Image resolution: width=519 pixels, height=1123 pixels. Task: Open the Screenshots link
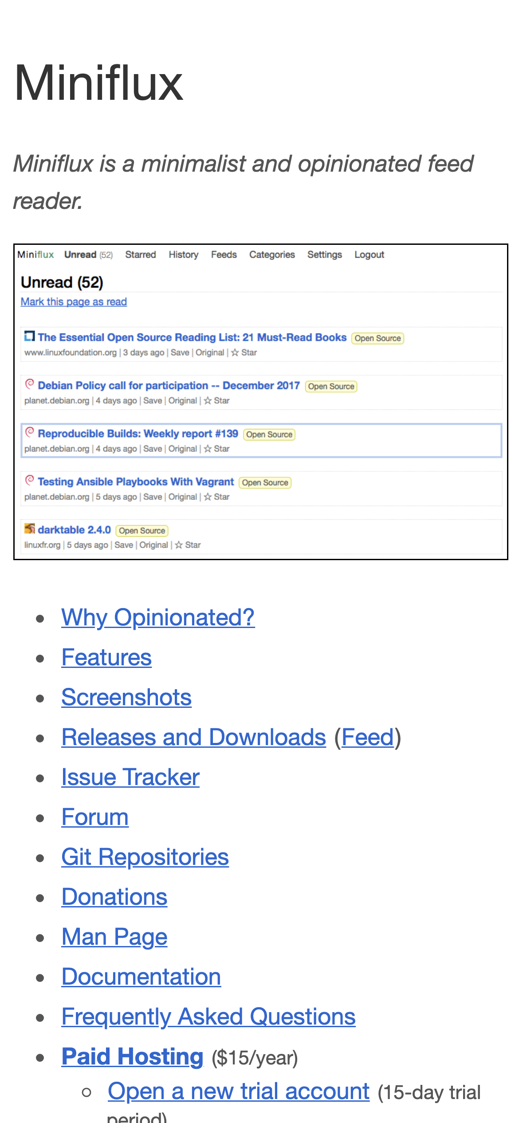click(x=126, y=697)
